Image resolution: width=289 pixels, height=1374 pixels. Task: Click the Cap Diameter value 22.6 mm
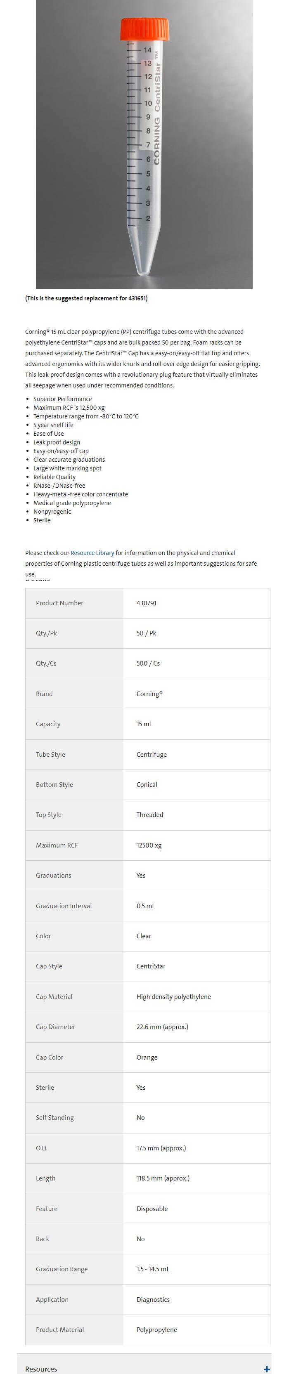click(162, 1027)
